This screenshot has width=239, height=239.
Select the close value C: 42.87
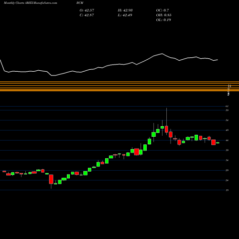click(87, 15)
